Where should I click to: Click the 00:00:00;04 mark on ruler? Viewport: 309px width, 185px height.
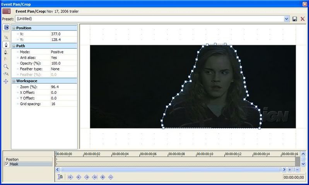120,154
